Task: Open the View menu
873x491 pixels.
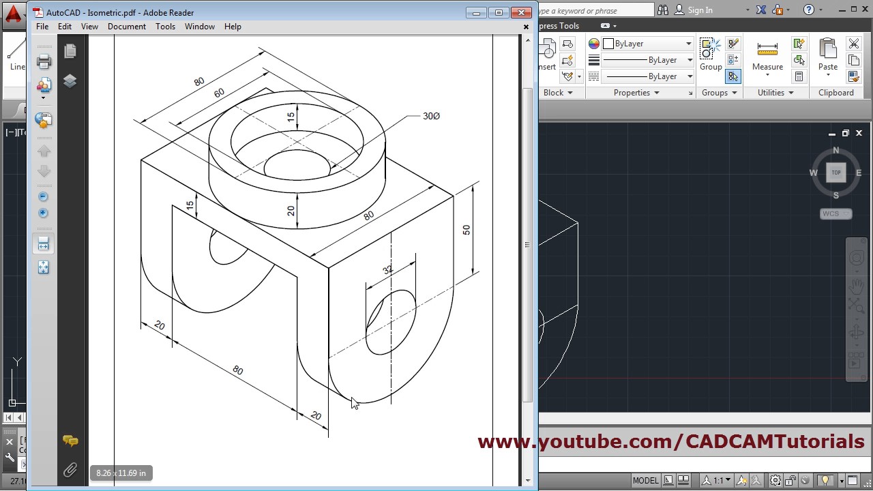Action: 89,26
